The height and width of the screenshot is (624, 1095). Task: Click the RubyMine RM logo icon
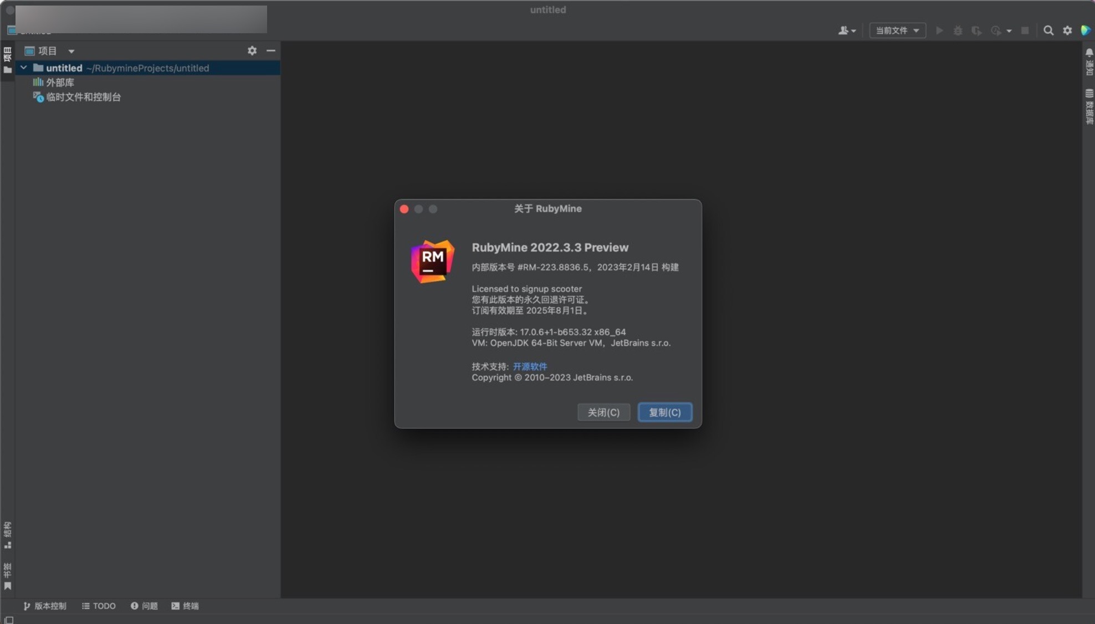point(432,261)
